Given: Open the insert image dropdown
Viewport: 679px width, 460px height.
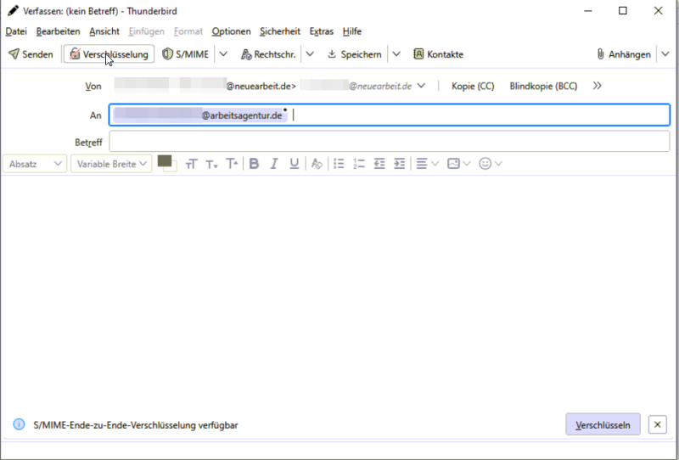Looking at the screenshot, I should 458,164.
